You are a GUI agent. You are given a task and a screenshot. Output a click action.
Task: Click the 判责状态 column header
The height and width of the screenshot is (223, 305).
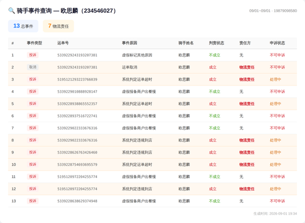(217, 43)
